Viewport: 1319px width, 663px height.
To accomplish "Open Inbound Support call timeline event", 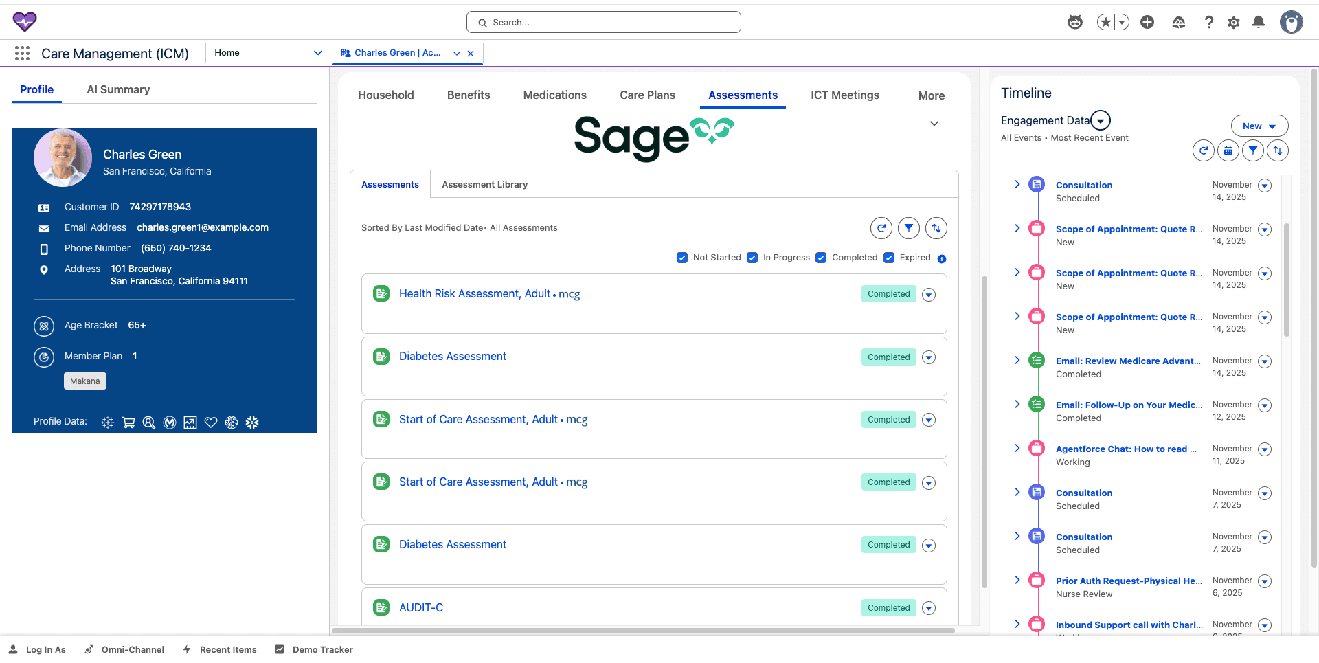I will 1129,625.
